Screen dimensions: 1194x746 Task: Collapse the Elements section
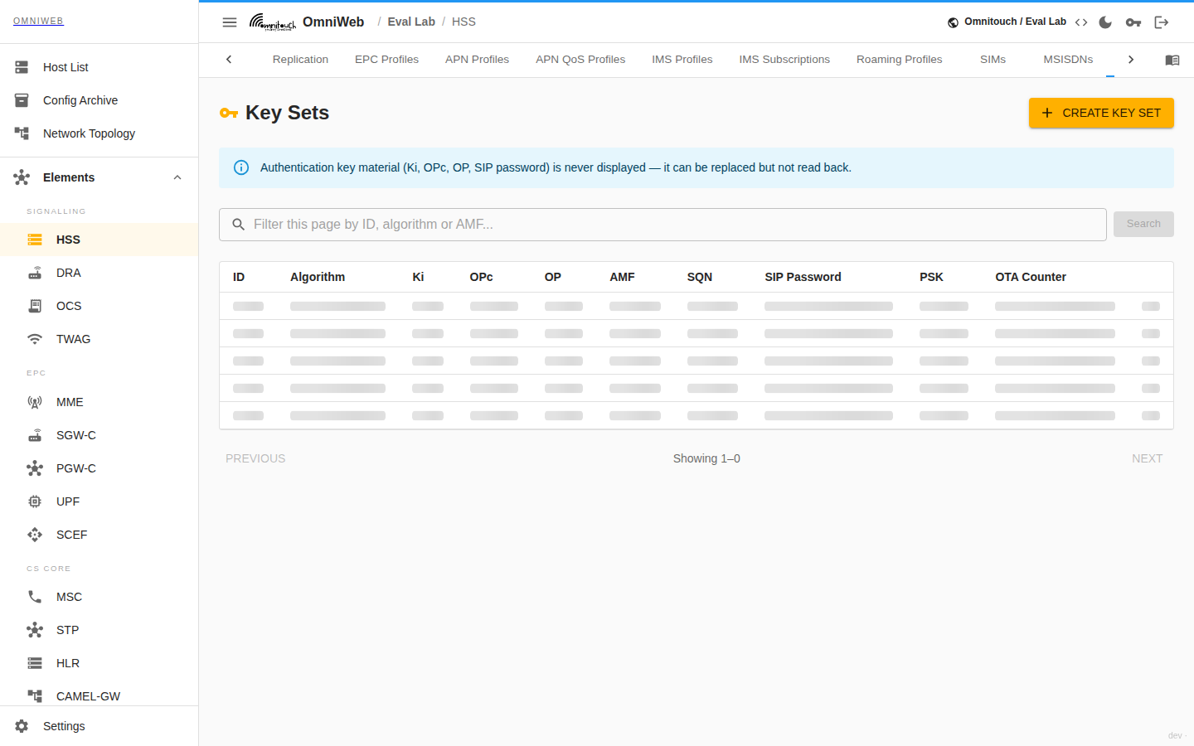tap(177, 177)
